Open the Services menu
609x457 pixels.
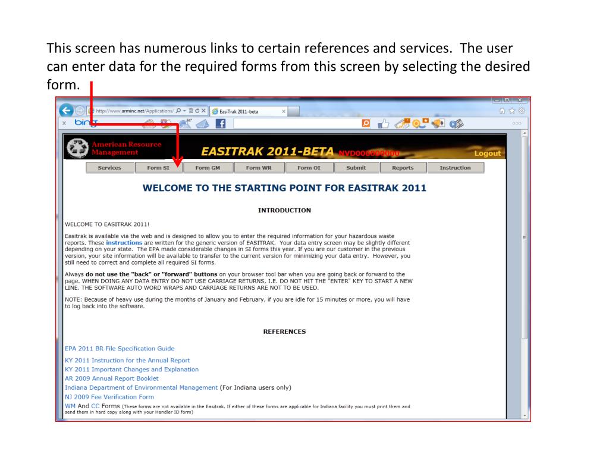pyautogui.click(x=109, y=168)
